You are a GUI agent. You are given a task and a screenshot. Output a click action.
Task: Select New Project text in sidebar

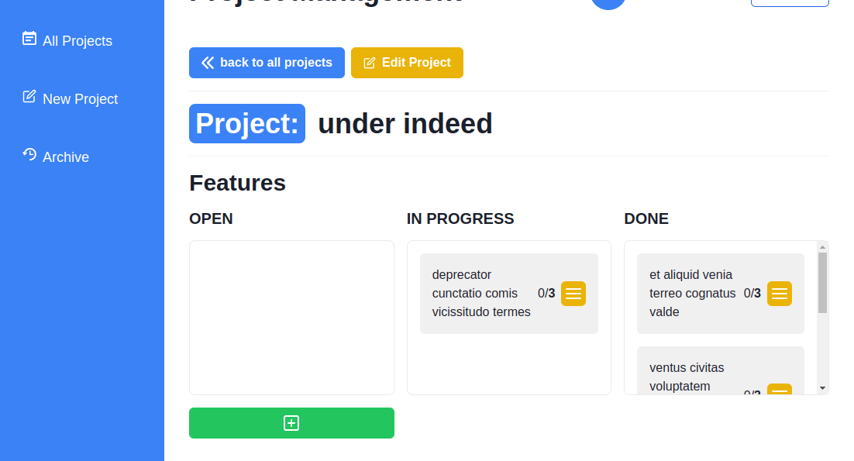[x=80, y=99]
